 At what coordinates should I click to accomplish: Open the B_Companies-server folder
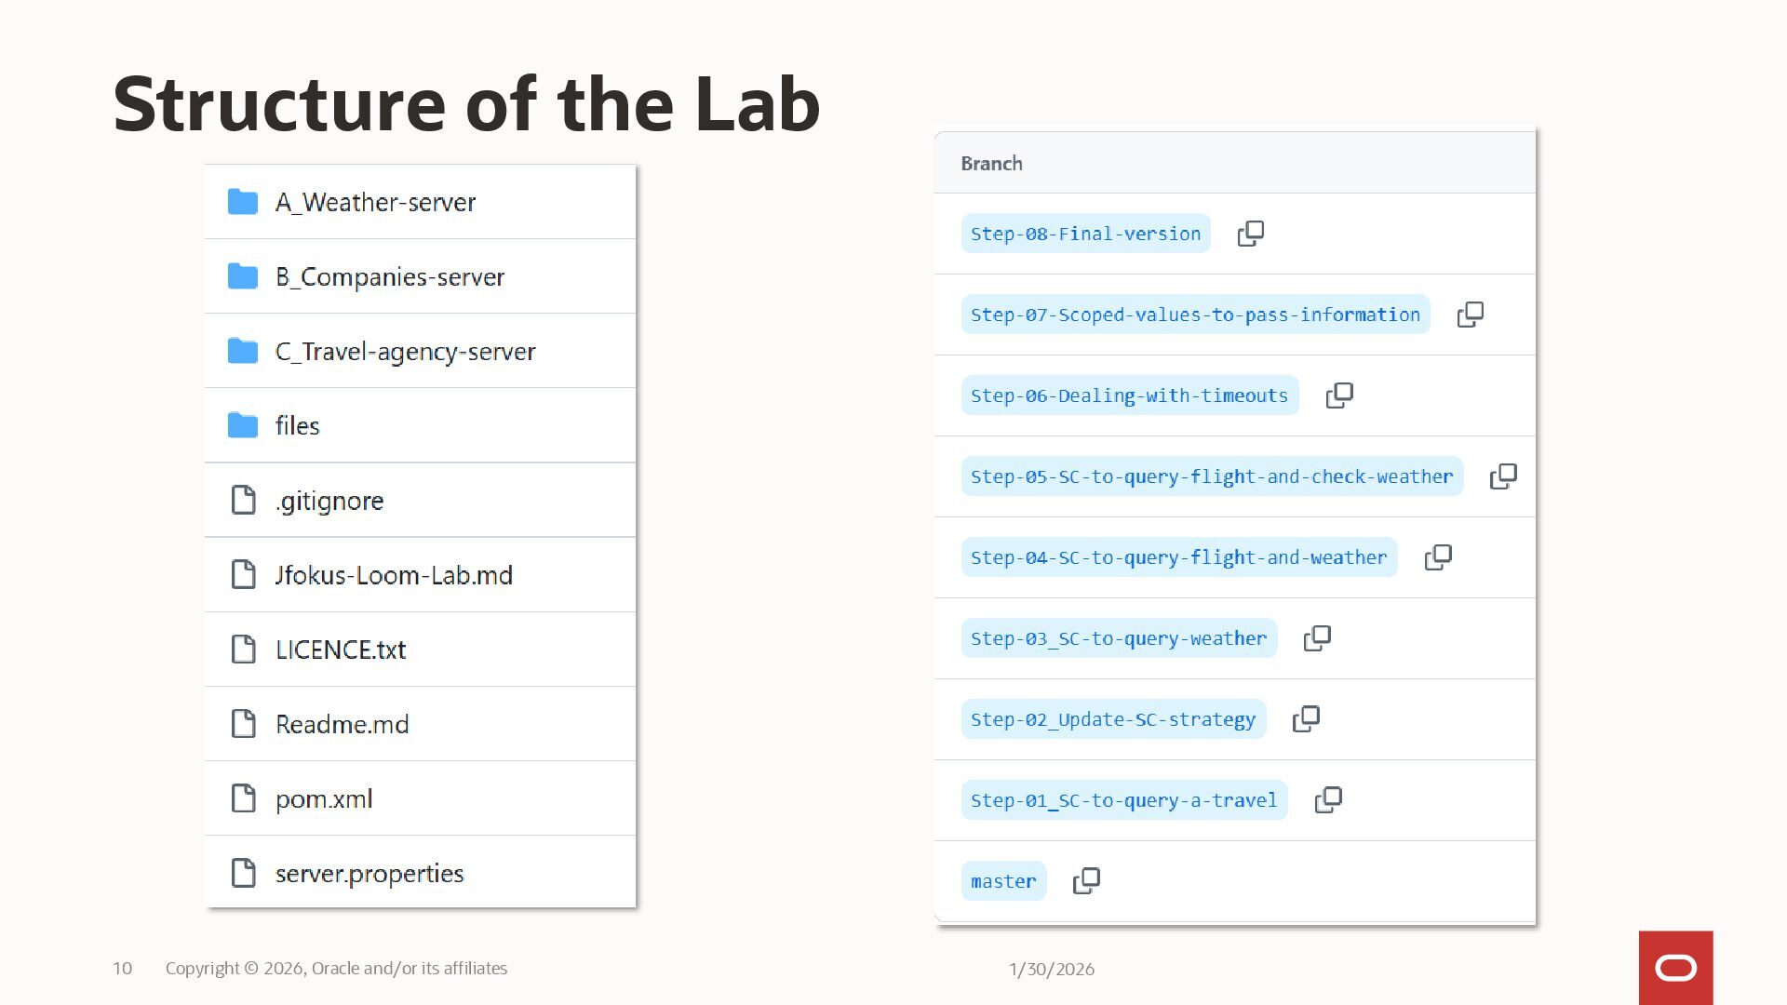pyautogui.click(x=389, y=276)
